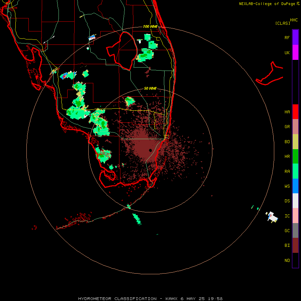Click the ND legend label
This screenshot has height=301, width=301.
(x=287, y=261)
